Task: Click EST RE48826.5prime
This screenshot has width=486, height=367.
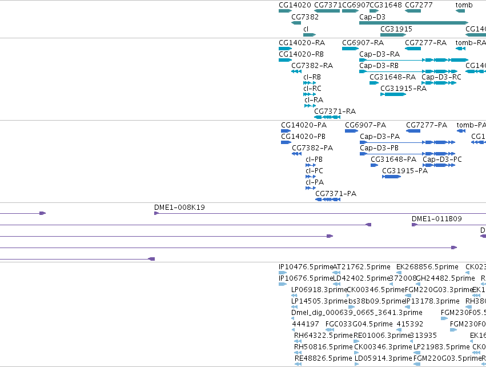Action: (x=298, y=364)
